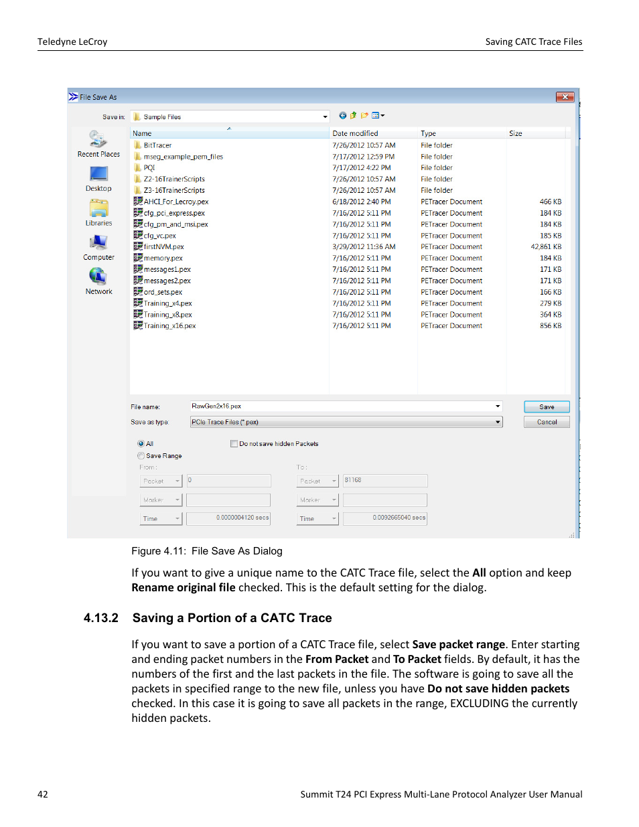
Task: Click the Go Back navigation icon
Action: point(342,115)
